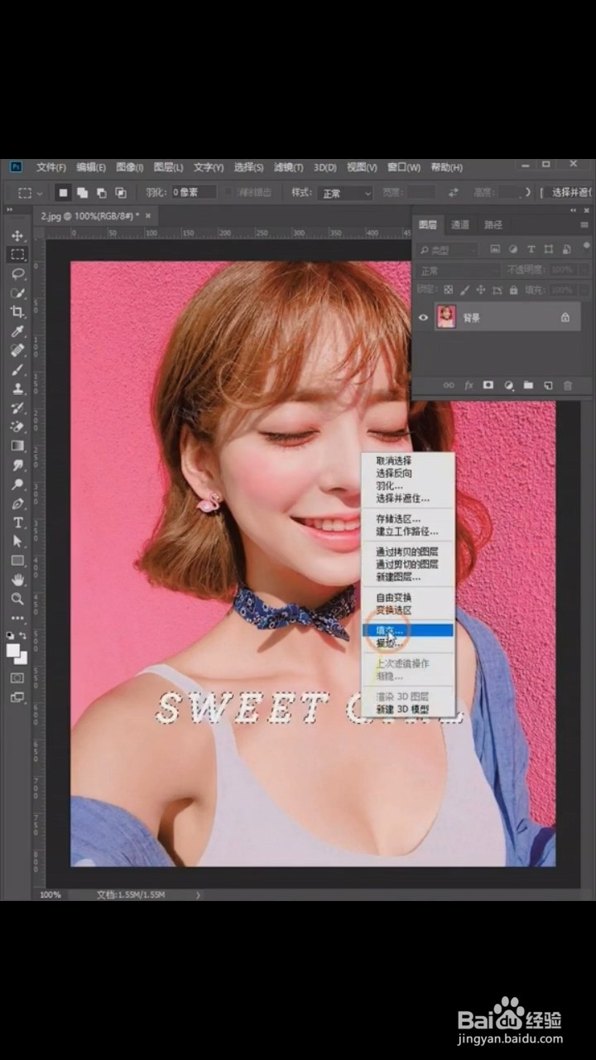Select the Quick Selection tool

pyautogui.click(x=17, y=292)
